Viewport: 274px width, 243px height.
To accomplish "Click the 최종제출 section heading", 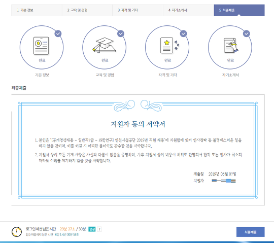I will tap(19, 88).
